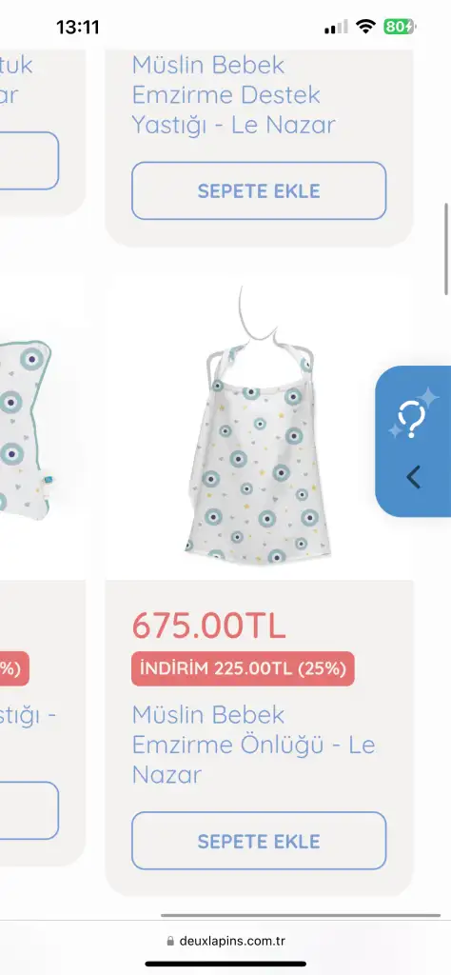Tap the 13:11 clock in status bar
The height and width of the screenshot is (975, 451).
tap(78, 28)
